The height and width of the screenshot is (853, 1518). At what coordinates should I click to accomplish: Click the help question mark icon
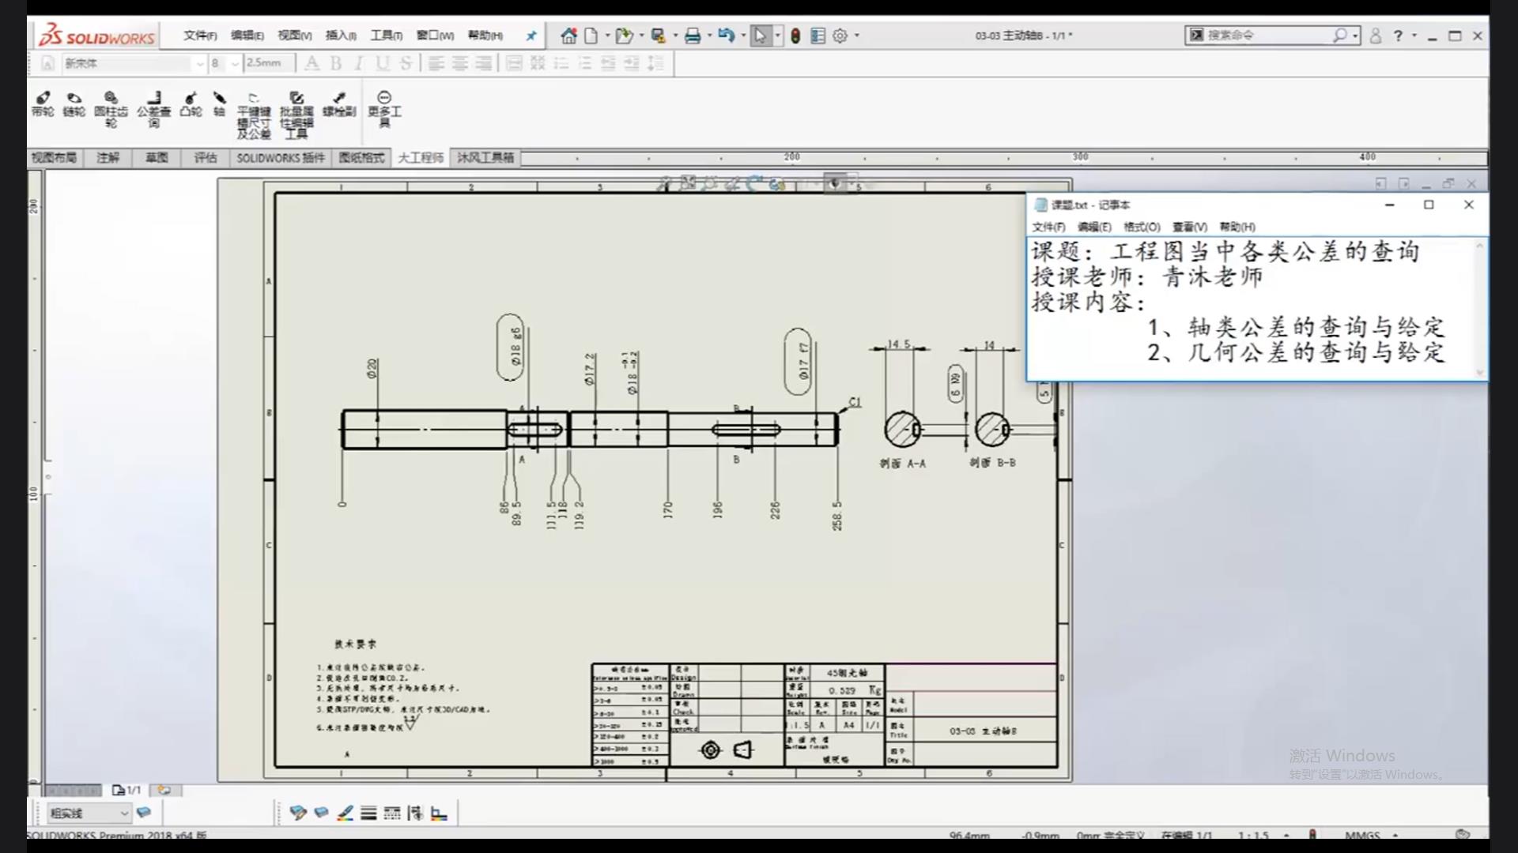tap(1398, 36)
